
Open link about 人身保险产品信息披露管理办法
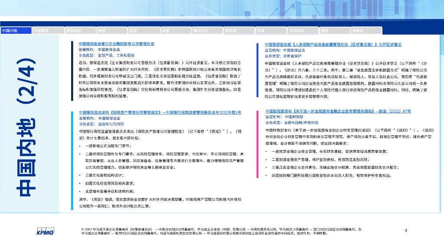[x=333, y=45]
